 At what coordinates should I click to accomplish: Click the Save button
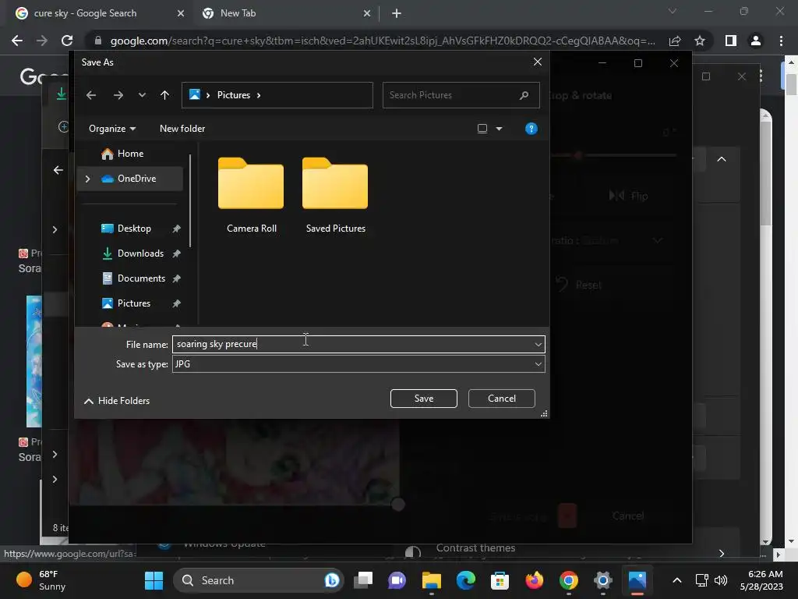(x=423, y=399)
